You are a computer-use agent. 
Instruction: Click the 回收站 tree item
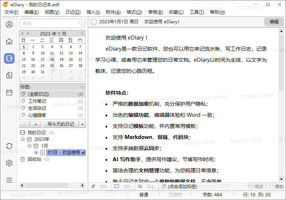coord(34,159)
